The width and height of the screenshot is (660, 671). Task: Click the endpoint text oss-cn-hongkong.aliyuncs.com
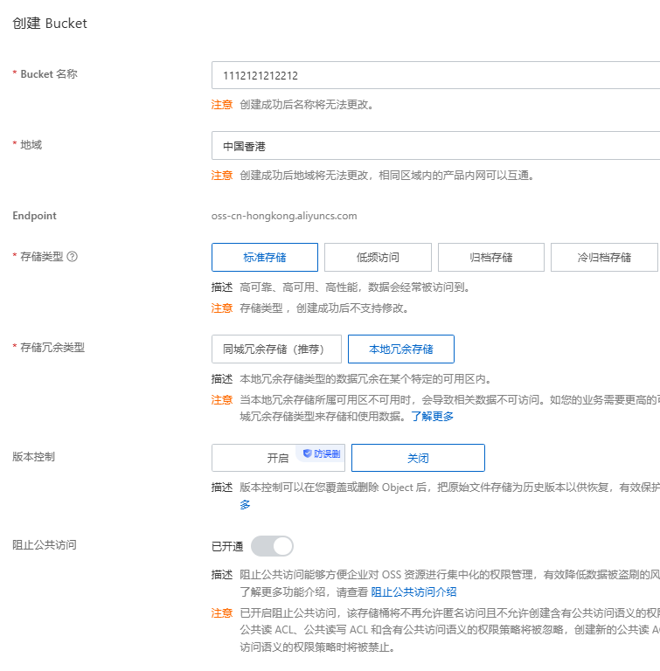pyautogui.click(x=284, y=216)
